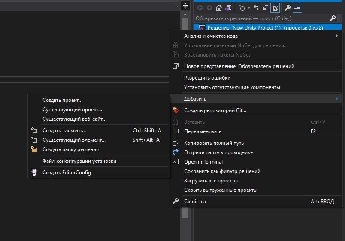The height and width of the screenshot is (241, 345).
Task: Switch views with the Visual Studio solution icon
Action: pos(228,8)
